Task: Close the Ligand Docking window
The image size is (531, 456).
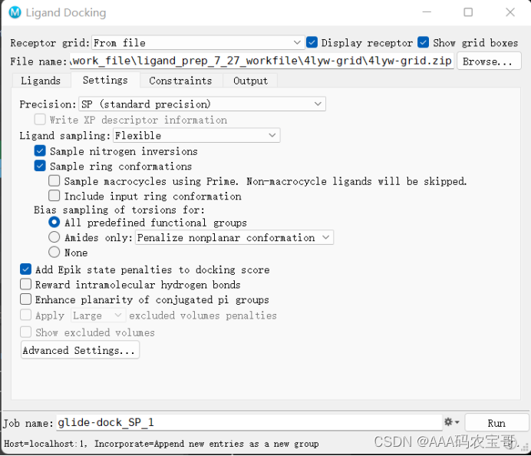Action: [x=510, y=12]
